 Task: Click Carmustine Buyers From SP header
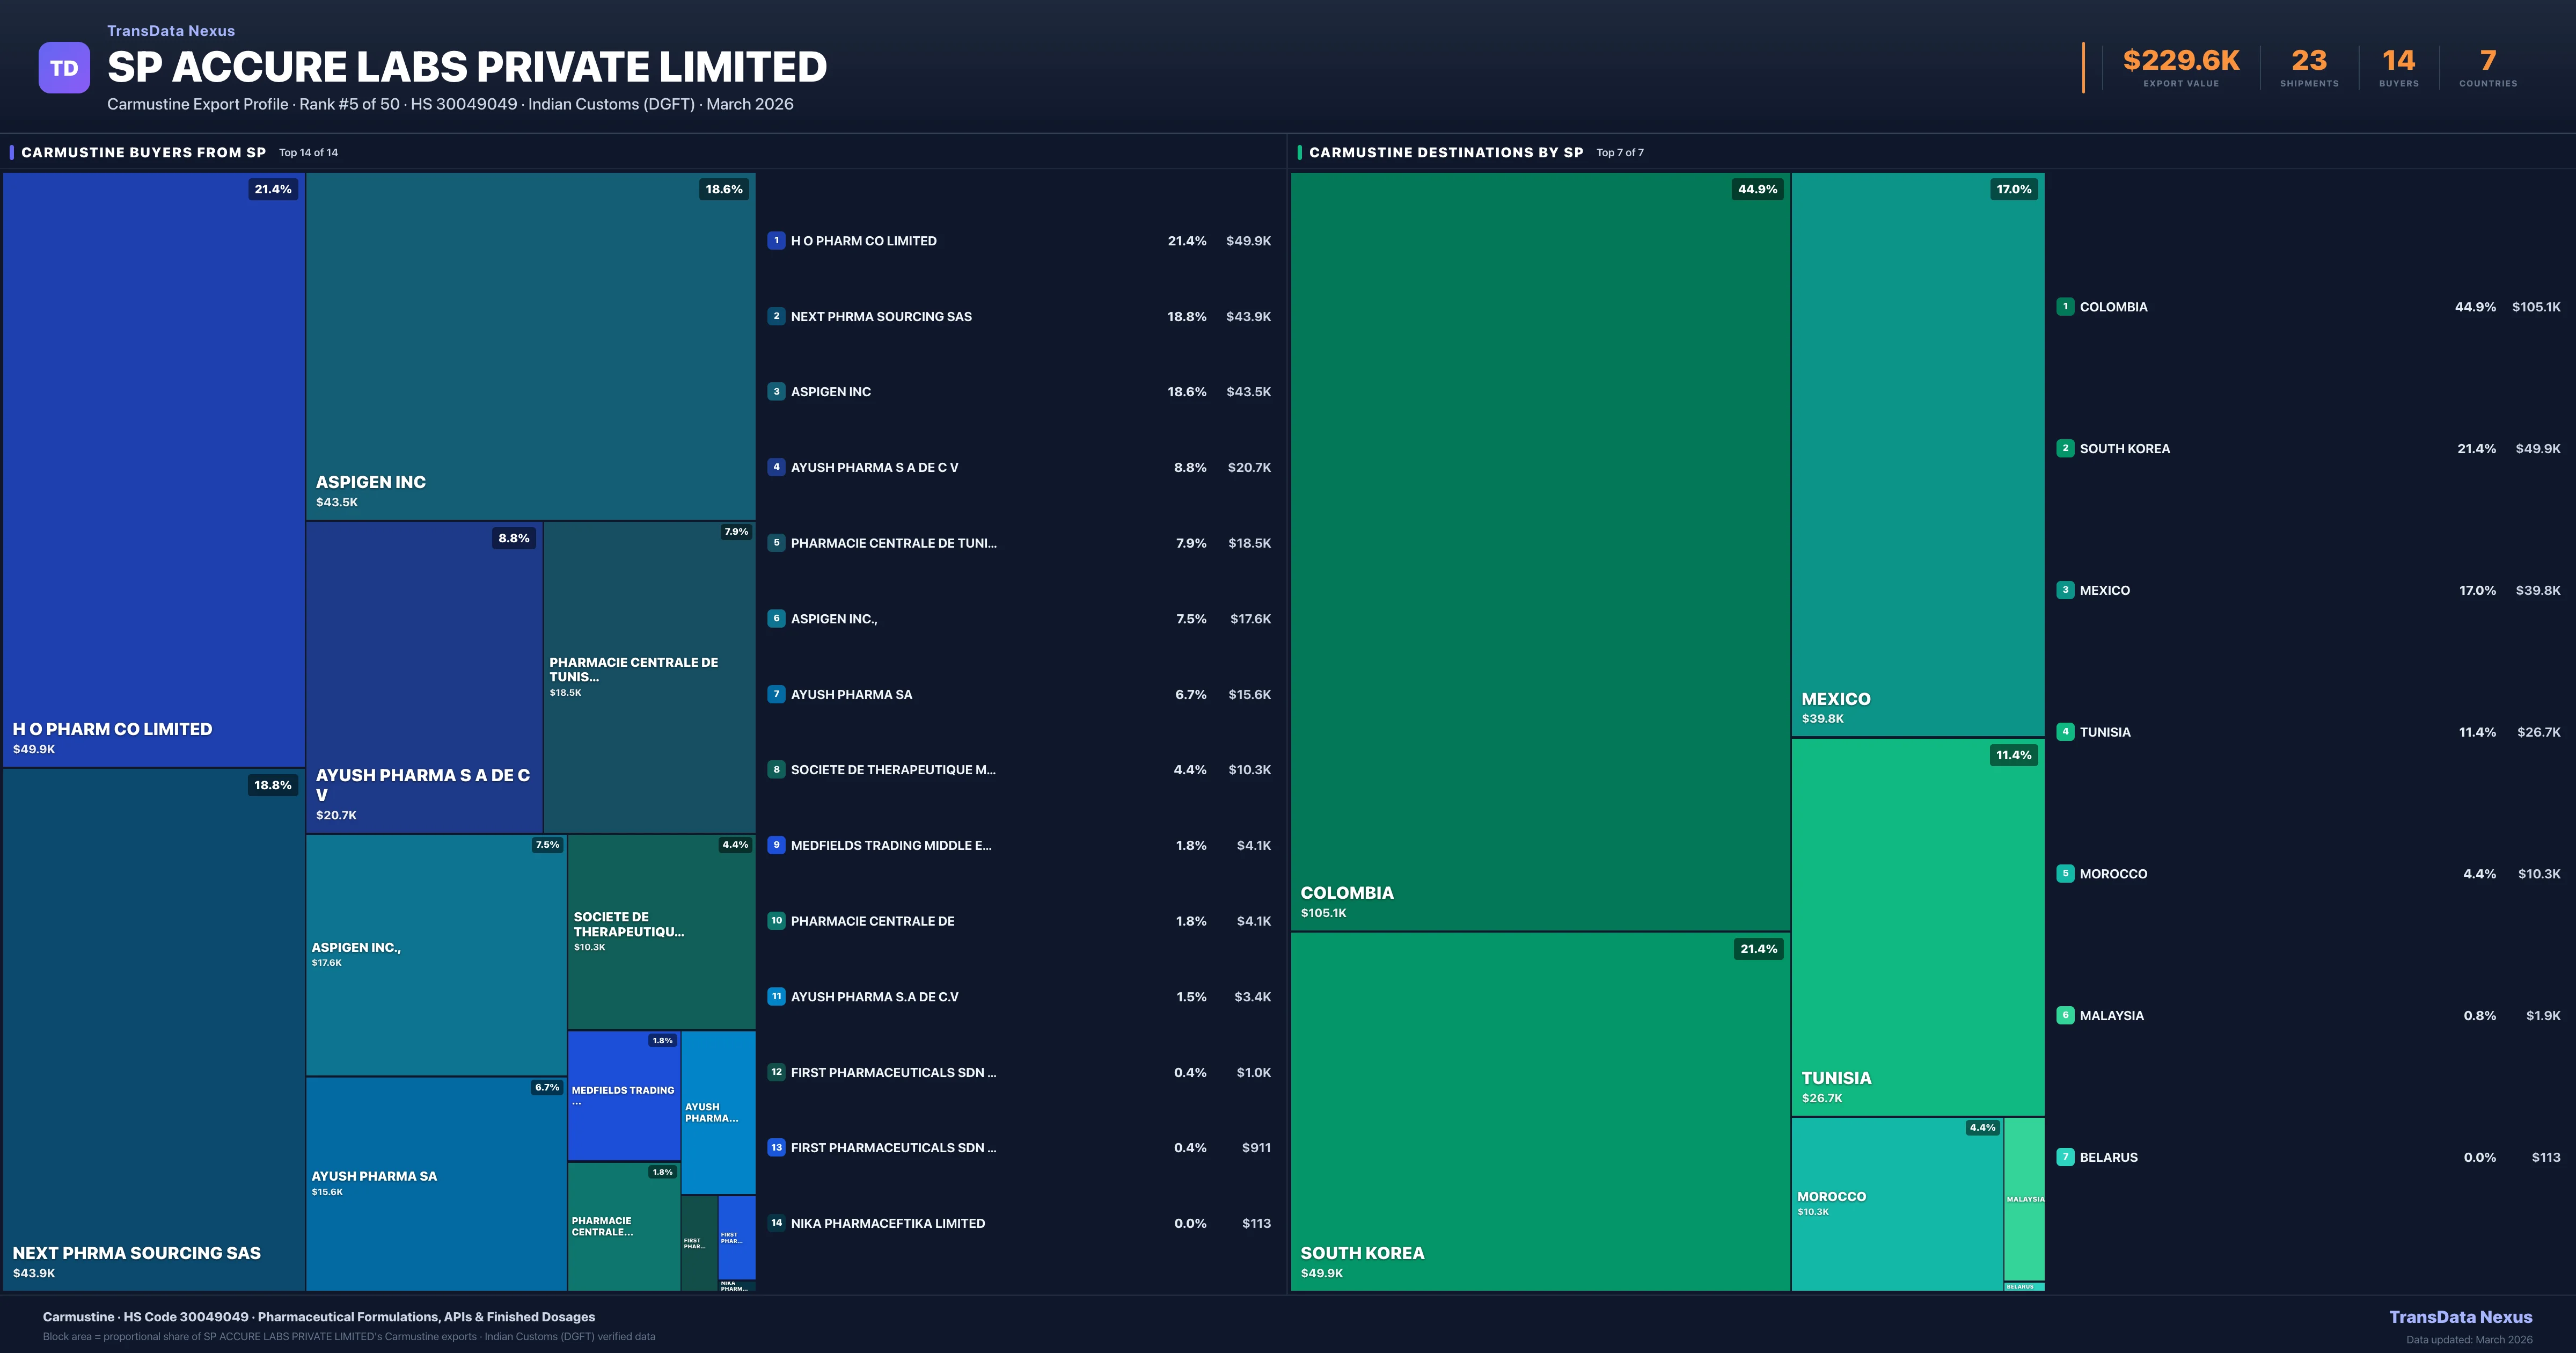pos(143,152)
